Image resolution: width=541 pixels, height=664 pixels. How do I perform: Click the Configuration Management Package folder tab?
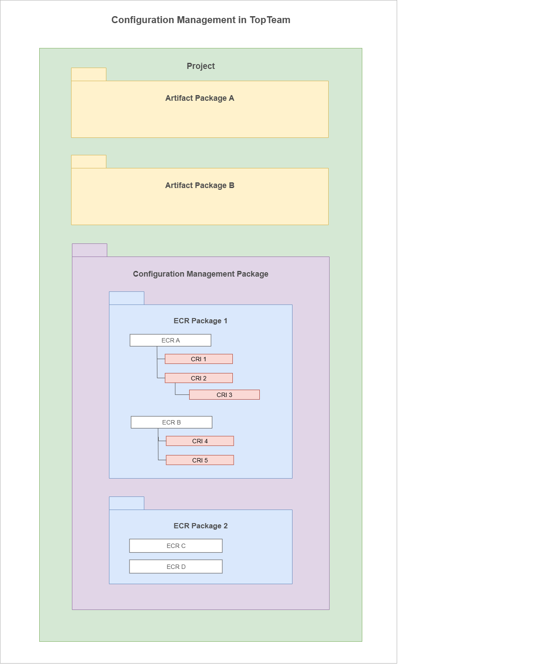point(89,250)
